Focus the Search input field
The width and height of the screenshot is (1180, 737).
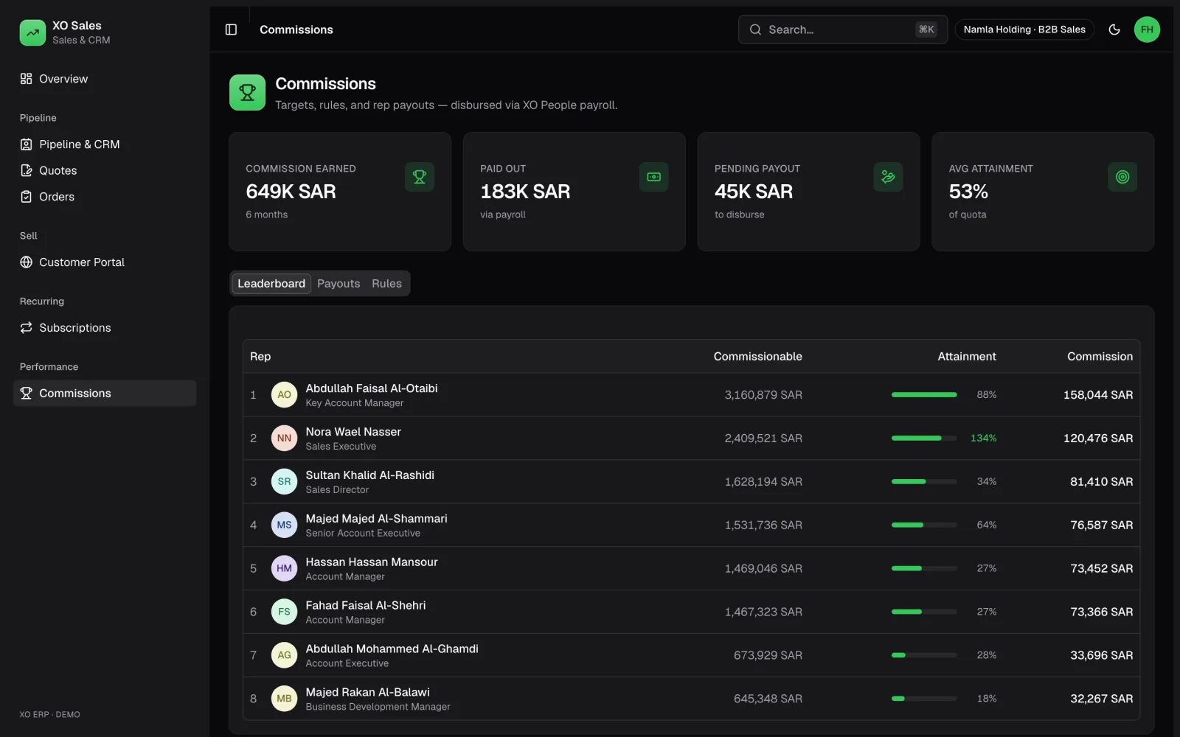(842, 29)
